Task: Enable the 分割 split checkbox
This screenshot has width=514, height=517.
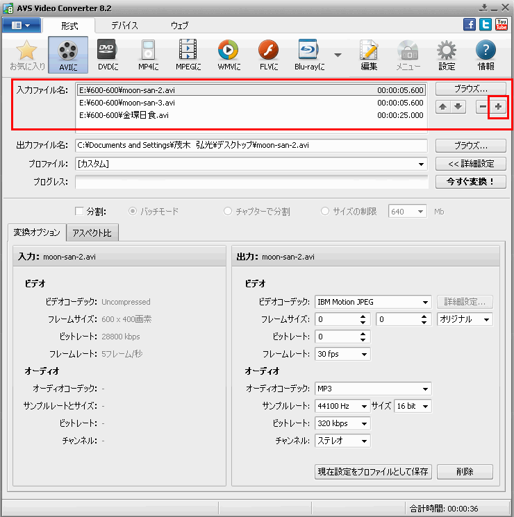Action: [x=79, y=212]
